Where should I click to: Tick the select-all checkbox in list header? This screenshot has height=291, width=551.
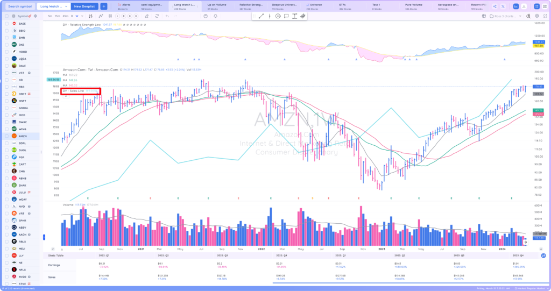pyautogui.click(x=6, y=16)
